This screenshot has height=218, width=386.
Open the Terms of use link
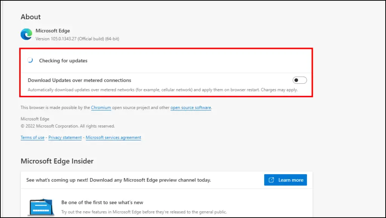32,137
